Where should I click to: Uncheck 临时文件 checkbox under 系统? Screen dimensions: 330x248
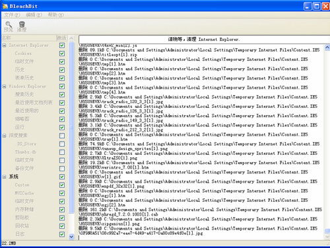pos(62,201)
